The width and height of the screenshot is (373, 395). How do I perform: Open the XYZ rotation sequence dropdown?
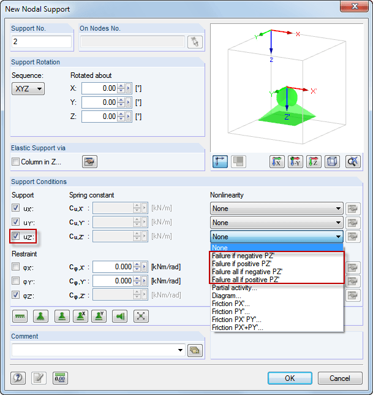click(x=28, y=89)
